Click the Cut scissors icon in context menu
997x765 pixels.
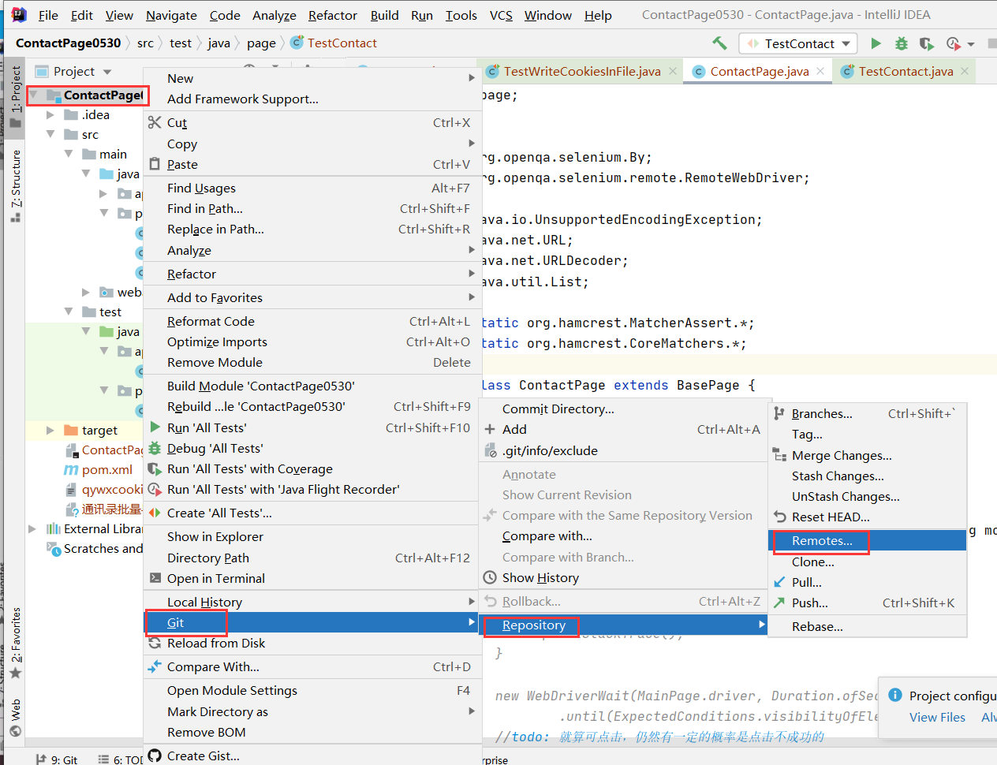(x=155, y=122)
